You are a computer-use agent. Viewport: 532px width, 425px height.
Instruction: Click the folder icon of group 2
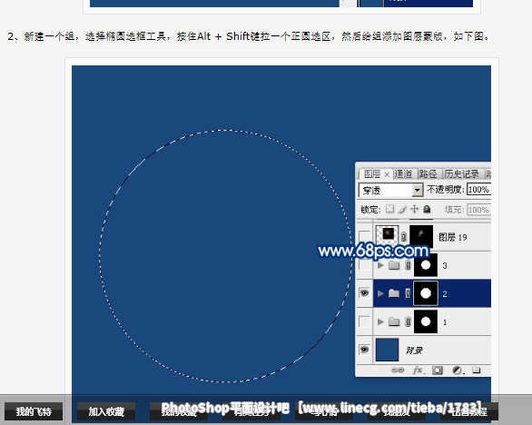click(x=394, y=293)
